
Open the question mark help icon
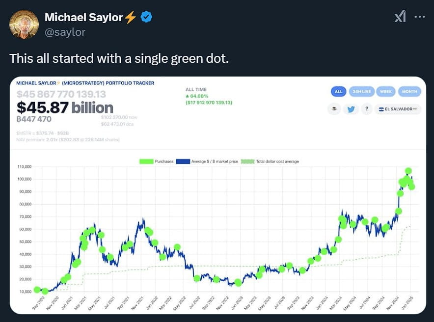(367, 109)
